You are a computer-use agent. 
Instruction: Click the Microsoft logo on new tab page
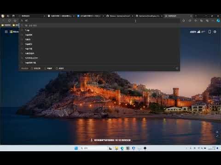click(14, 32)
